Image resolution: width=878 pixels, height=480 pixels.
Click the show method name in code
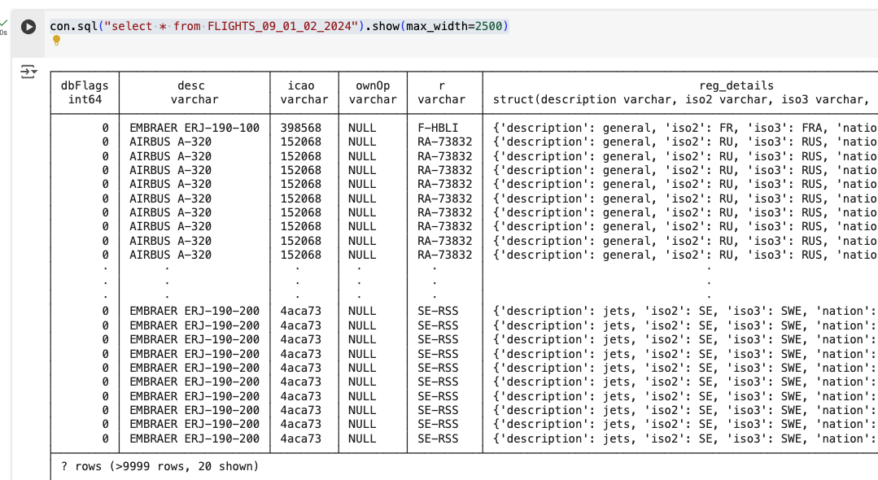pos(386,26)
